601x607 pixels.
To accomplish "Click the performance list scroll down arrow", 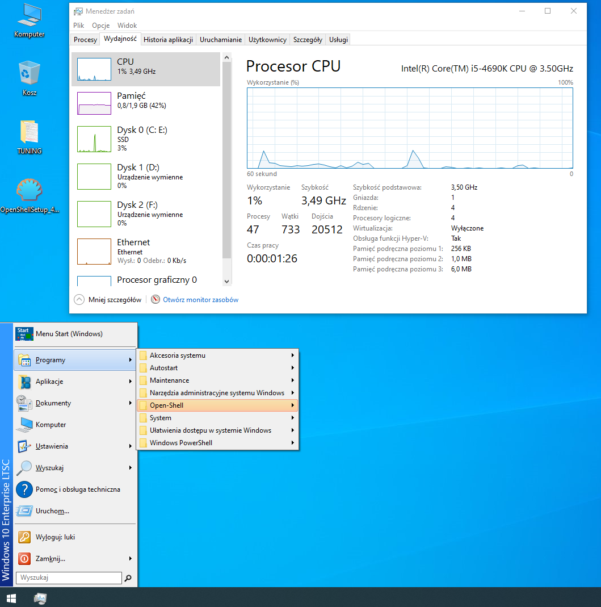I will 227,282.
